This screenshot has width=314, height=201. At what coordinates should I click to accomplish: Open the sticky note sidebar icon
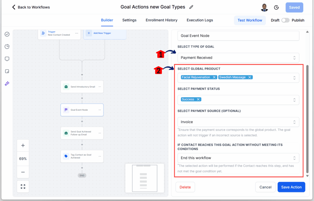[x=7, y=71]
